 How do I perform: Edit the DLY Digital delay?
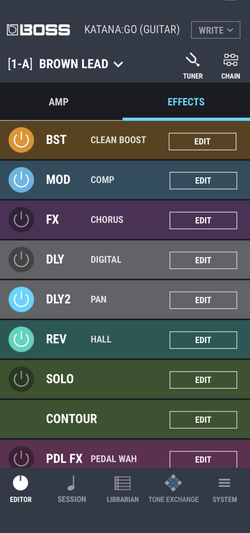(203, 260)
